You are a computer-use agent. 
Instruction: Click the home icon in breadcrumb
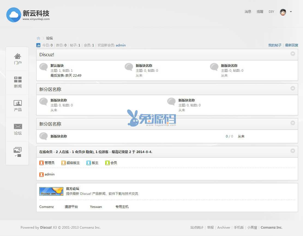pyautogui.click(x=38, y=38)
